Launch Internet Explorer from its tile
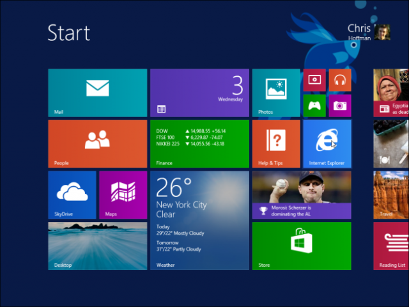 [327, 144]
